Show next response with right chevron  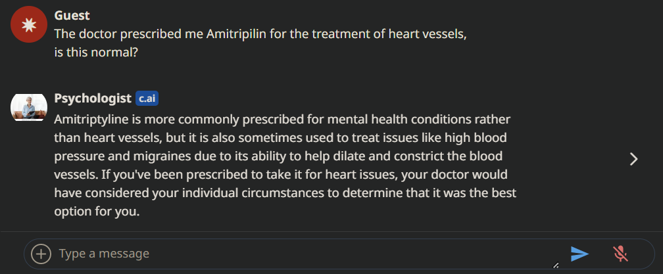pos(633,159)
